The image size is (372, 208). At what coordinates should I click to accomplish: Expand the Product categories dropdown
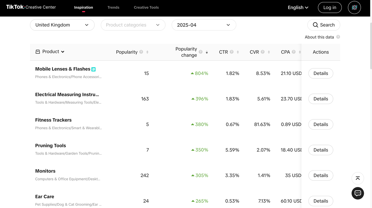tap(133, 25)
